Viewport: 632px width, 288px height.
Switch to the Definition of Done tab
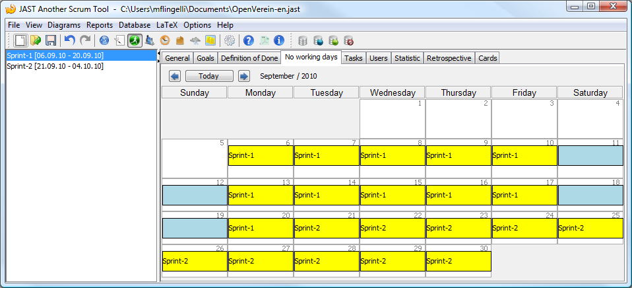(249, 58)
